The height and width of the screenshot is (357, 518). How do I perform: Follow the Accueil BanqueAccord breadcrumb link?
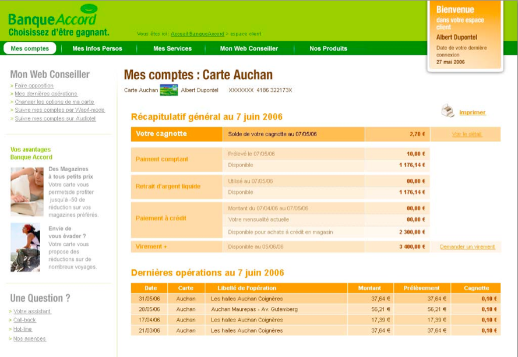click(198, 34)
